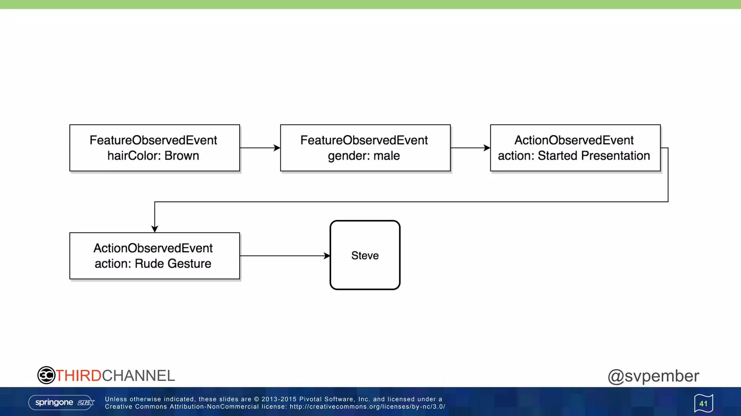Click the copyright symbol in the footer text

tap(257, 399)
